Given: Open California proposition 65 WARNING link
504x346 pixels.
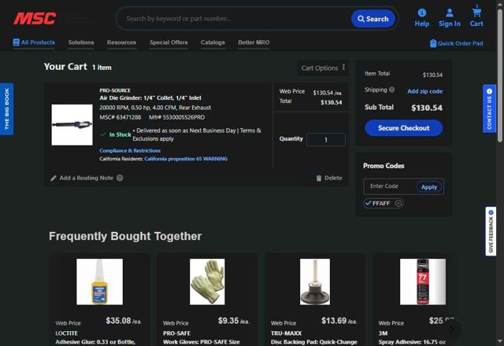Looking at the screenshot, I should (x=186, y=159).
